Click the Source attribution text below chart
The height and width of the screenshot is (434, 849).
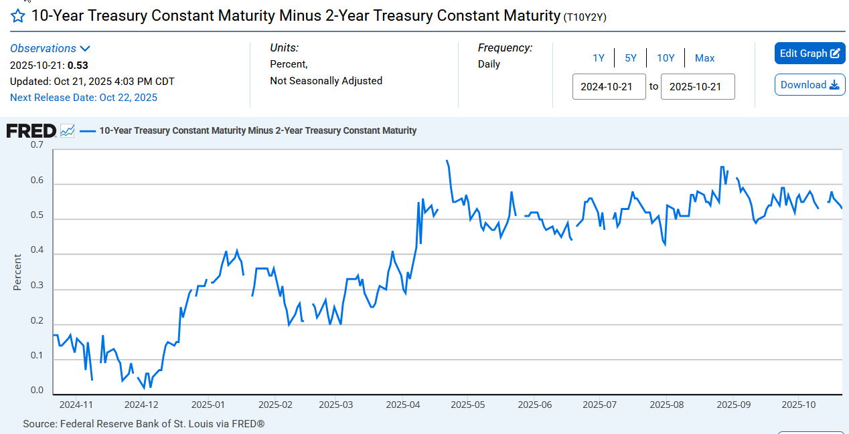click(x=144, y=424)
